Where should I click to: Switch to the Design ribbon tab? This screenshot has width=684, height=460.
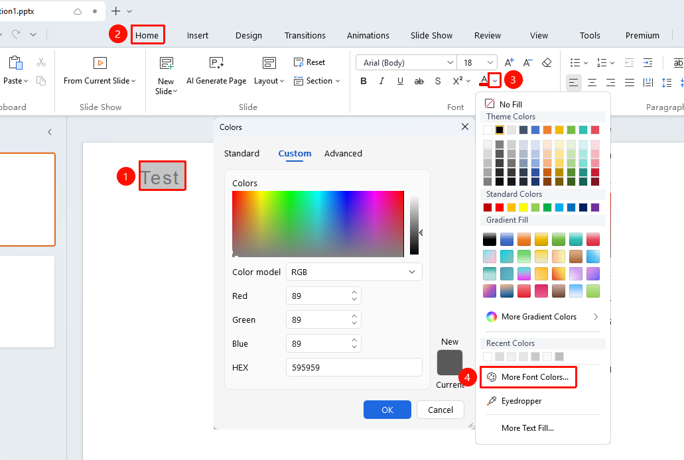(x=249, y=36)
